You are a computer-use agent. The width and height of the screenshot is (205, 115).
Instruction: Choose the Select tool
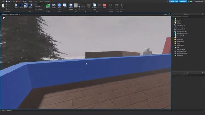click(x=16, y=6)
